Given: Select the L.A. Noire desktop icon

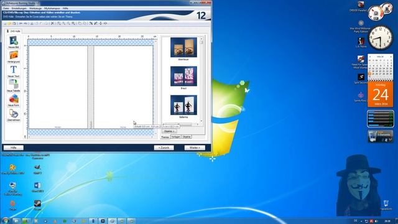Looking at the screenshot, I should pyautogui.click(x=361, y=42).
